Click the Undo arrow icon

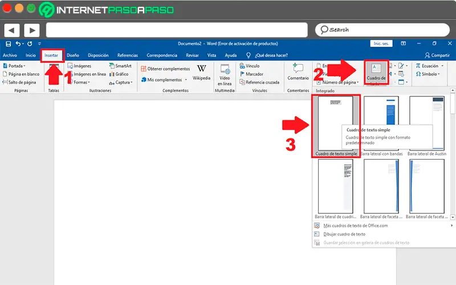(x=18, y=44)
